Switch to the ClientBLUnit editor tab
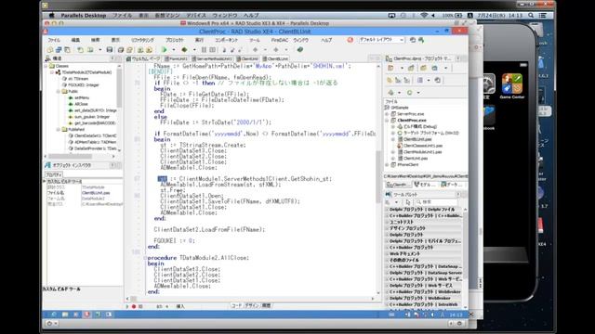 click(275, 58)
